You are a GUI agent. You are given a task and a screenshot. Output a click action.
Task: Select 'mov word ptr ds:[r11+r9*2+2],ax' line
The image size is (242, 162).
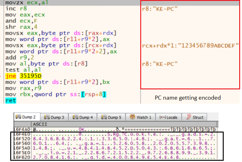pyautogui.click(x=61, y=52)
